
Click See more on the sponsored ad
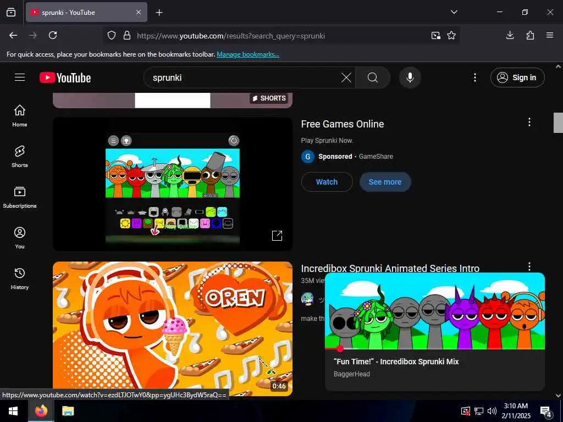click(x=385, y=182)
